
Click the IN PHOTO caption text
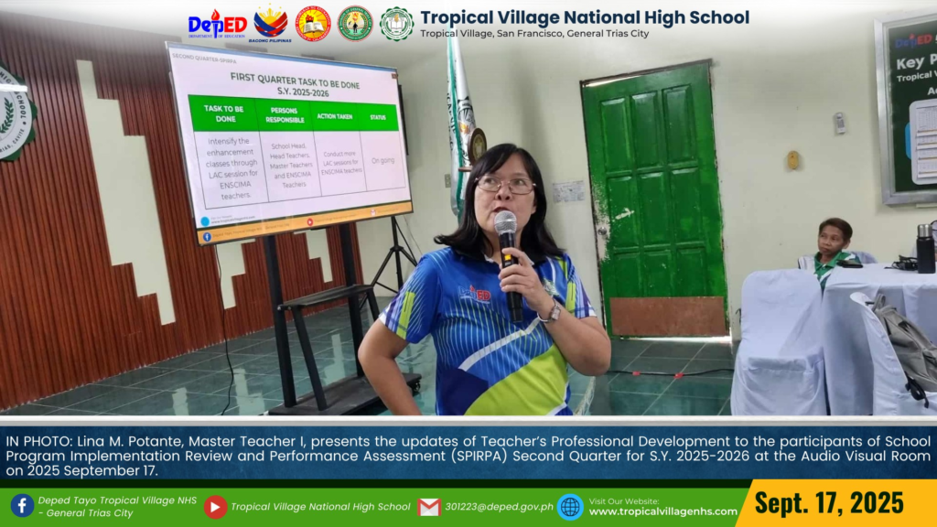[x=467, y=449]
